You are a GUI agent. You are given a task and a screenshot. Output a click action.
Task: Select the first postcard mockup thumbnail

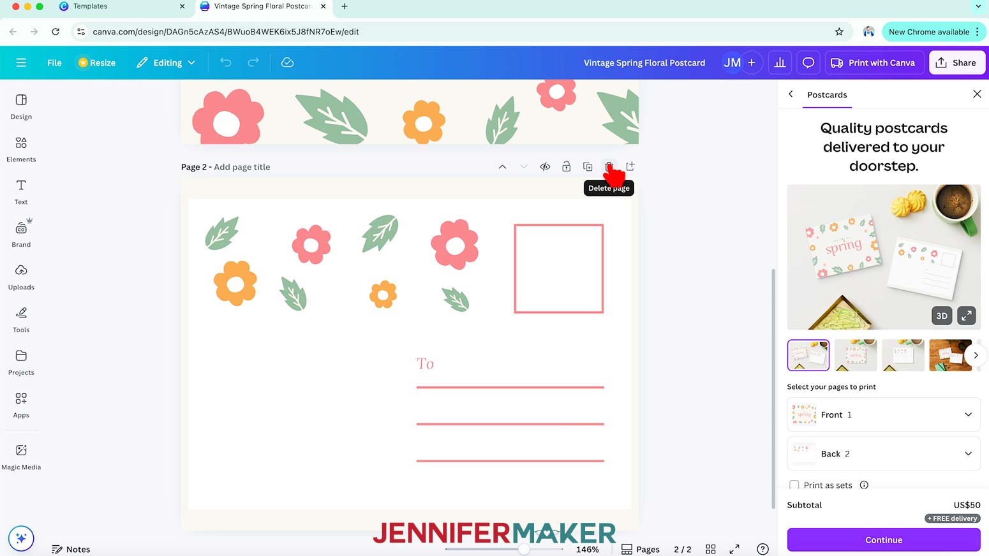coord(808,355)
